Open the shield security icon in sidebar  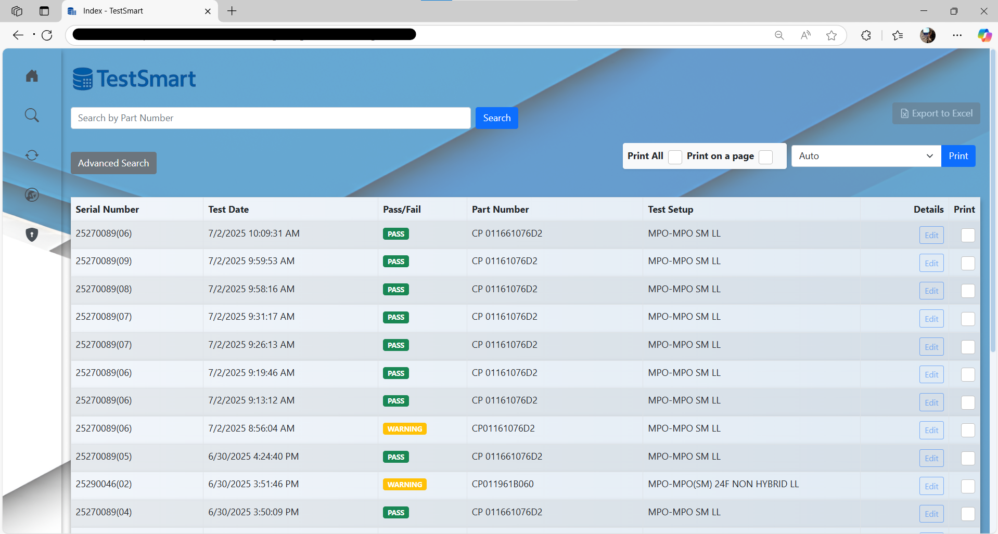(32, 235)
